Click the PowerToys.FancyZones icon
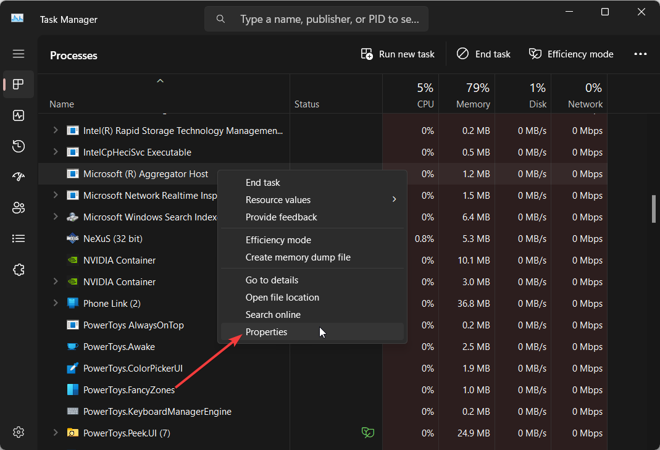The height and width of the screenshot is (450, 660). tap(73, 390)
